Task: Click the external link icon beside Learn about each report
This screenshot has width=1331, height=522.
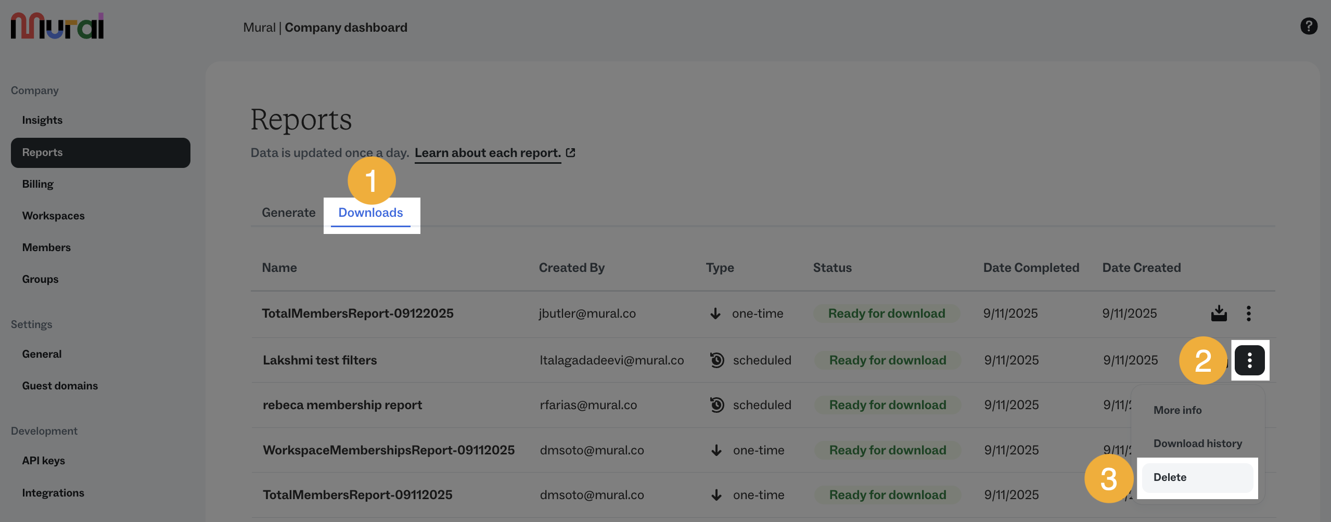Action: [571, 152]
